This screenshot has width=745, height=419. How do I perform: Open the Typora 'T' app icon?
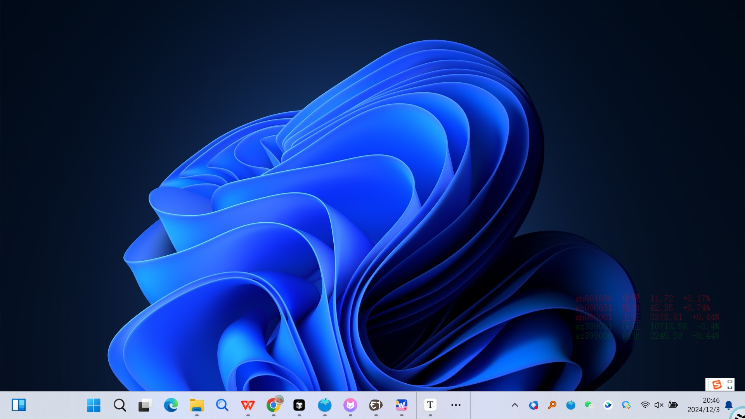point(430,405)
